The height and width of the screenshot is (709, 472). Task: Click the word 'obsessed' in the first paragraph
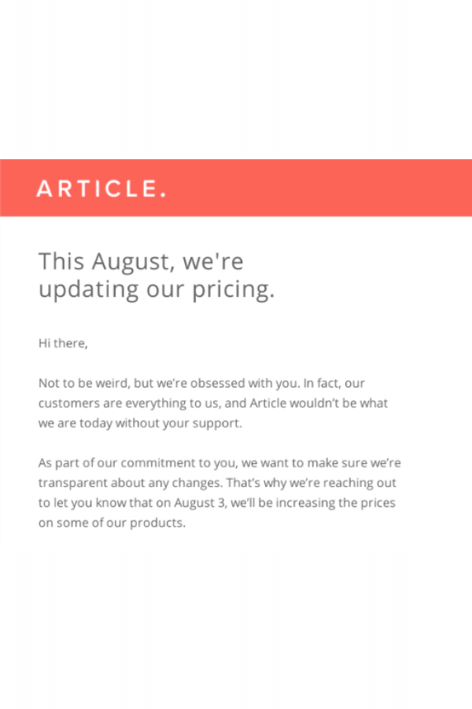[218, 383]
